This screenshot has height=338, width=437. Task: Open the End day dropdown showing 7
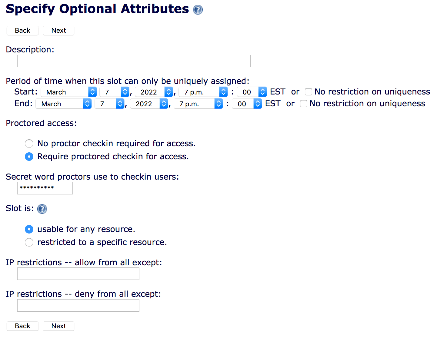click(x=110, y=104)
